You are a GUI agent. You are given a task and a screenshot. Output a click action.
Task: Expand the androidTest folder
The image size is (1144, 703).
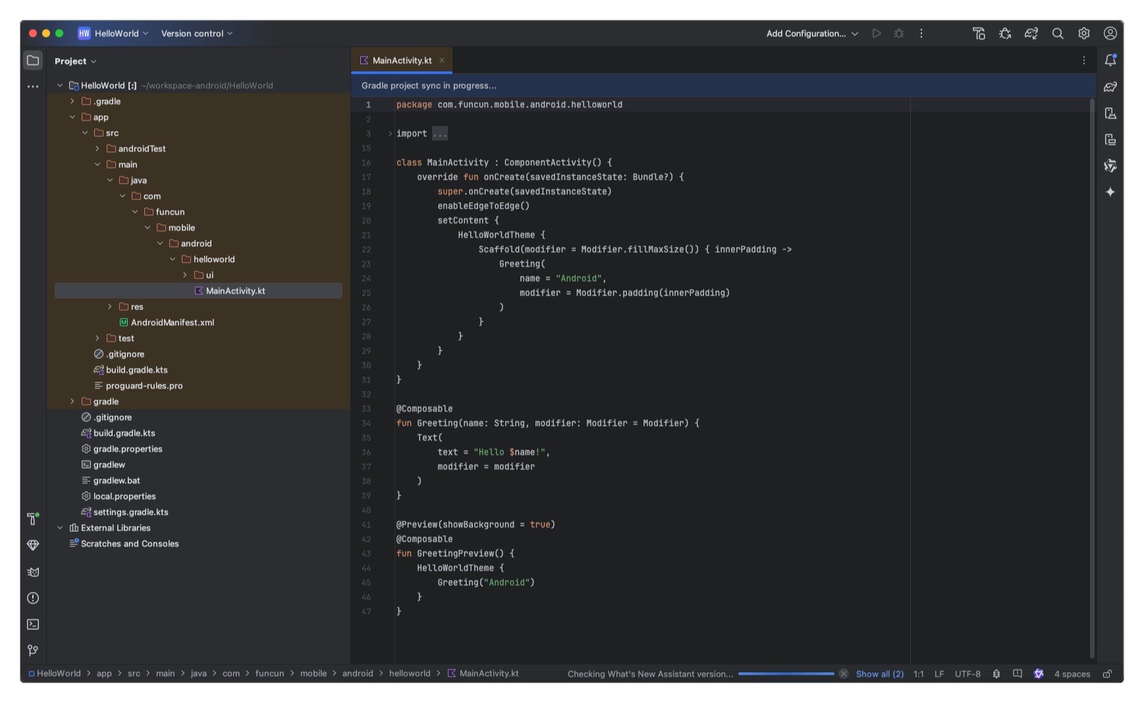click(97, 149)
